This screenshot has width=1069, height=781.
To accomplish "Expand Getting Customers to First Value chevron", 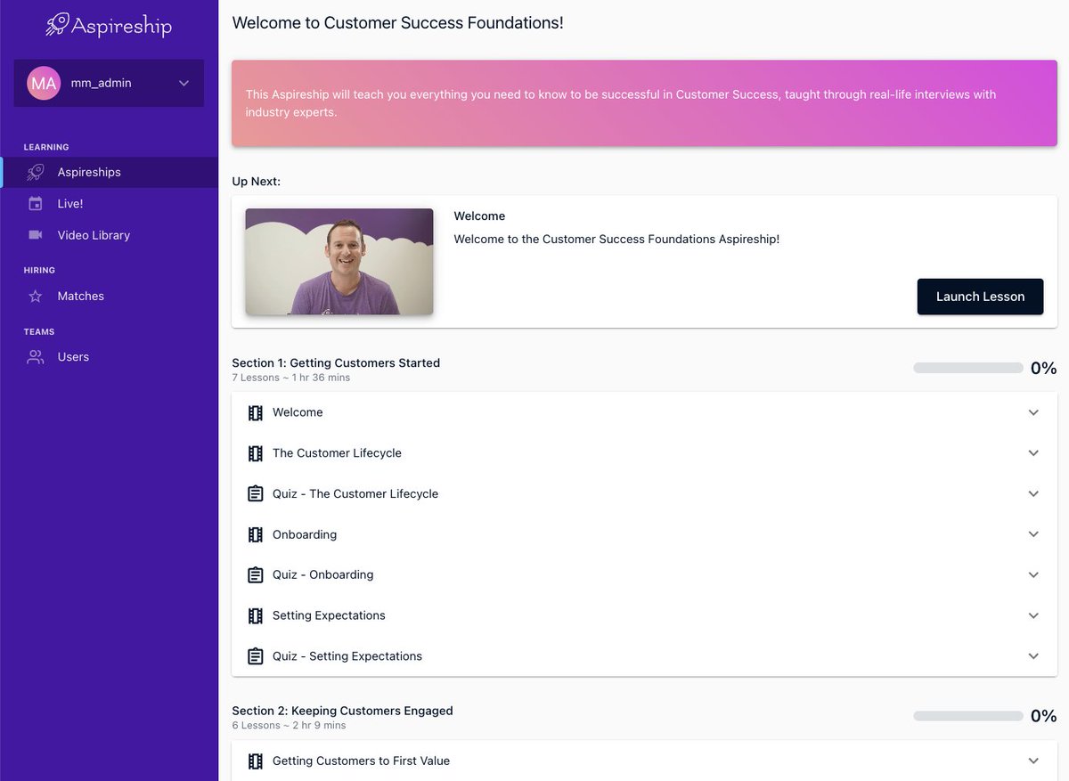I will pos(1033,761).
